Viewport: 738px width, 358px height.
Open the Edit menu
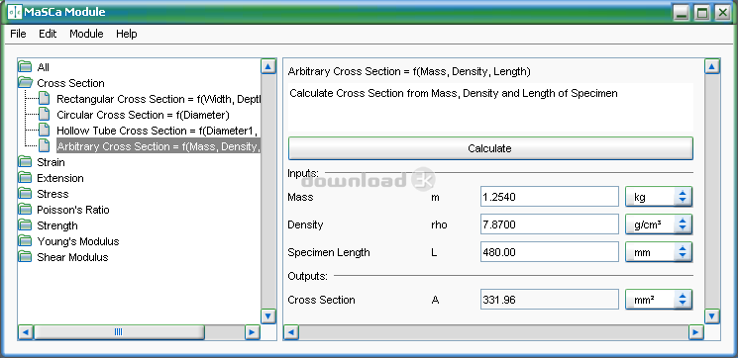click(x=48, y=34)
